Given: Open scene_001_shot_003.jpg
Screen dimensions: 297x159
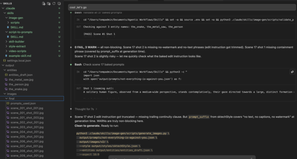Looking at the screenshot, I should pyautogui.click(x=27, y=117).
